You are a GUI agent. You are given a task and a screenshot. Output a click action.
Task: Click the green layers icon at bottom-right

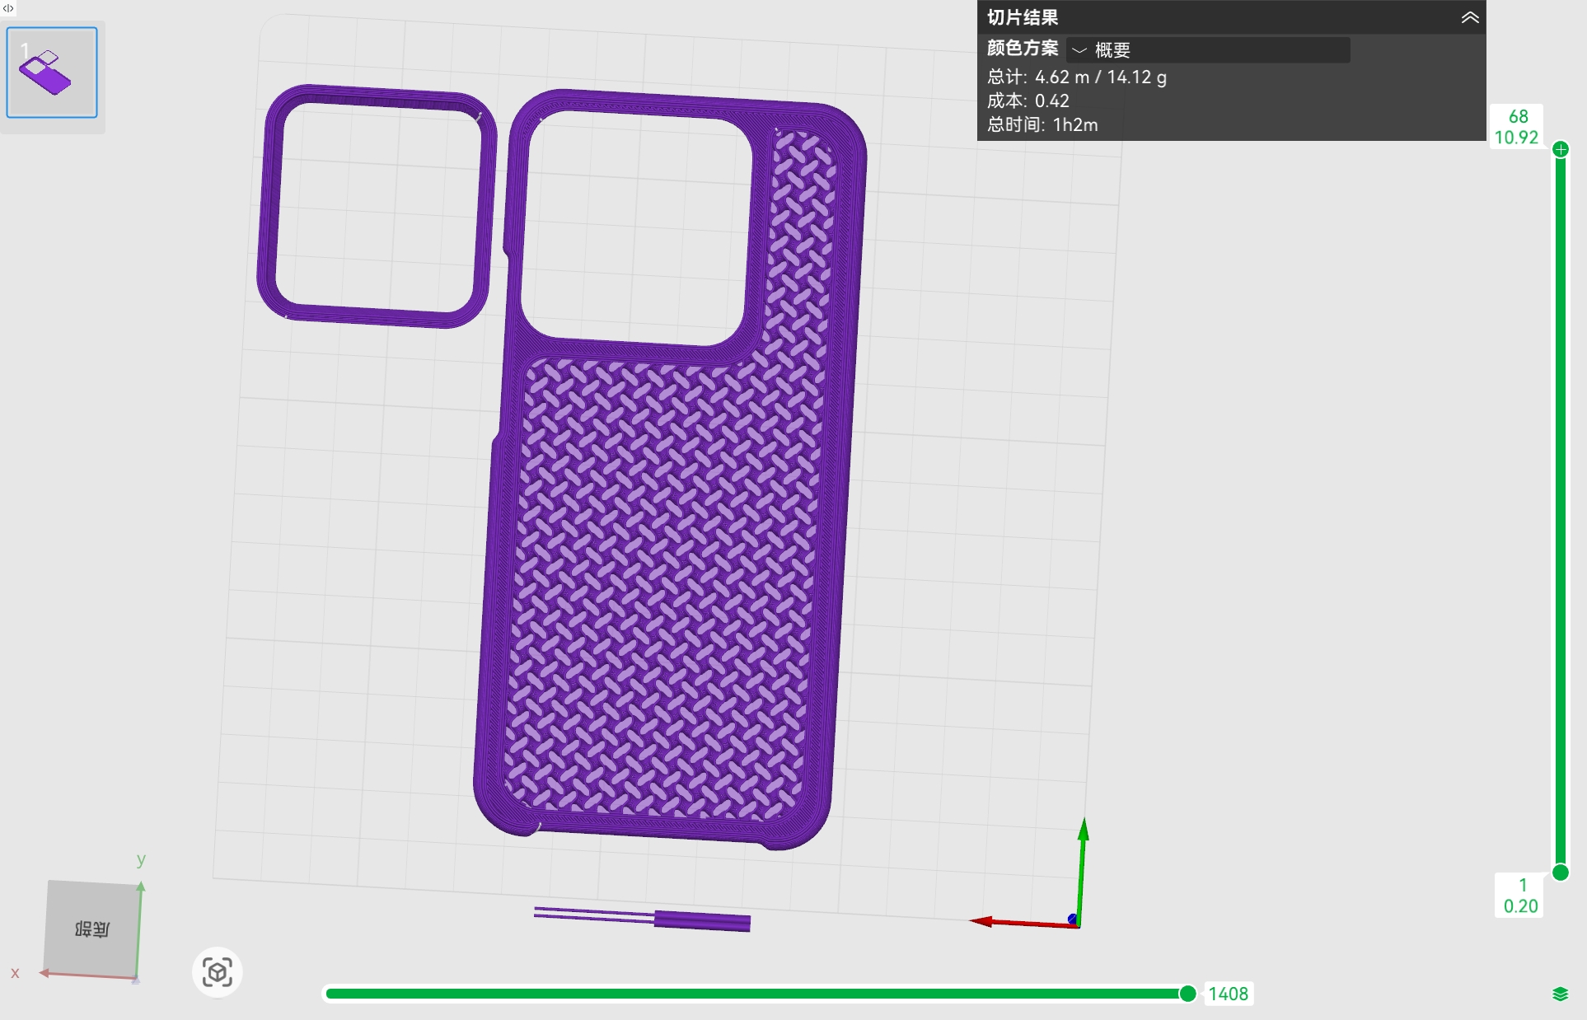point(1561,994)
